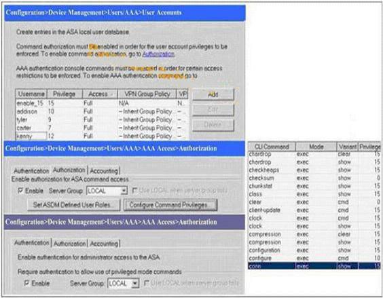
Task: Expand the Authentication panel's Server Group LOCAL dropdown
Action: (x=135, y=283)
